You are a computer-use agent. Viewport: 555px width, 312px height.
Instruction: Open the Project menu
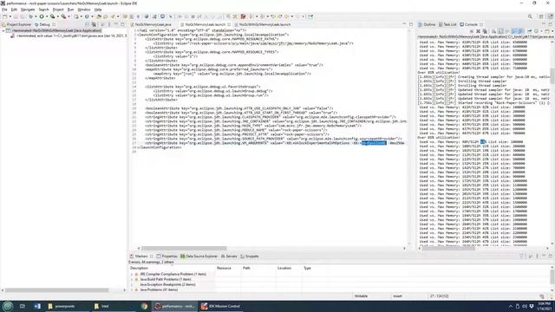point(58,10)
